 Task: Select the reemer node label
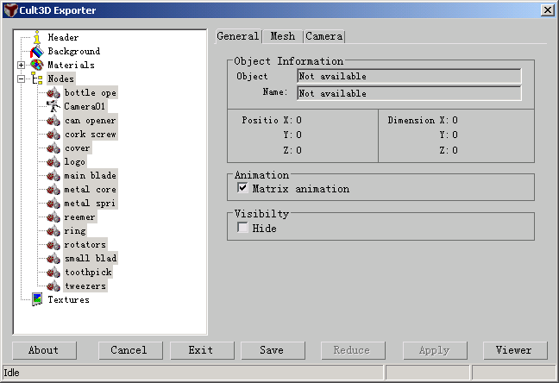tap(80, 217)
